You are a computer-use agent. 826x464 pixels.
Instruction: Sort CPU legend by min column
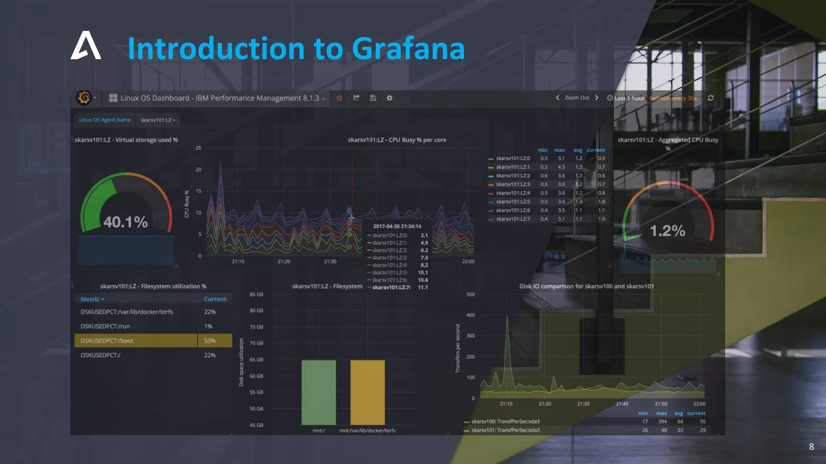point(542,150)
